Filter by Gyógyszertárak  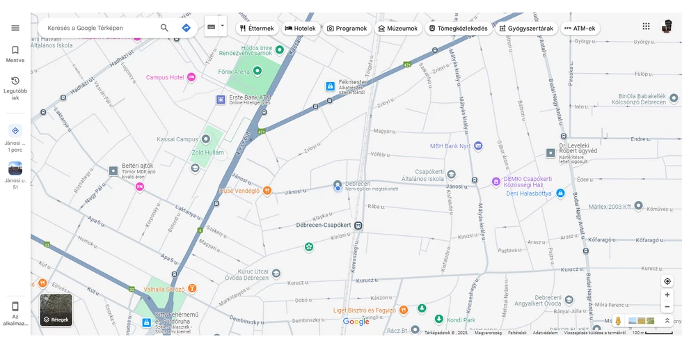526,29
